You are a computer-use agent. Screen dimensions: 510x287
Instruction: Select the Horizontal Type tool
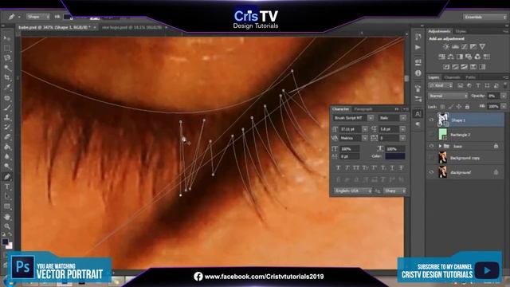(x=7, y=187)
